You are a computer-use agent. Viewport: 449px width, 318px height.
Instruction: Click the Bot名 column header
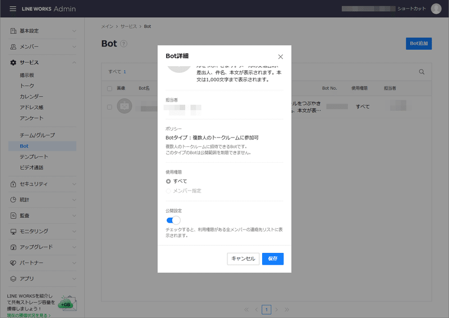point(144,88)
